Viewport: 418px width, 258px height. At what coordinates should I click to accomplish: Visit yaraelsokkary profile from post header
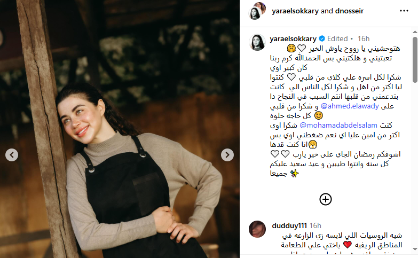[x=295, y=11]
